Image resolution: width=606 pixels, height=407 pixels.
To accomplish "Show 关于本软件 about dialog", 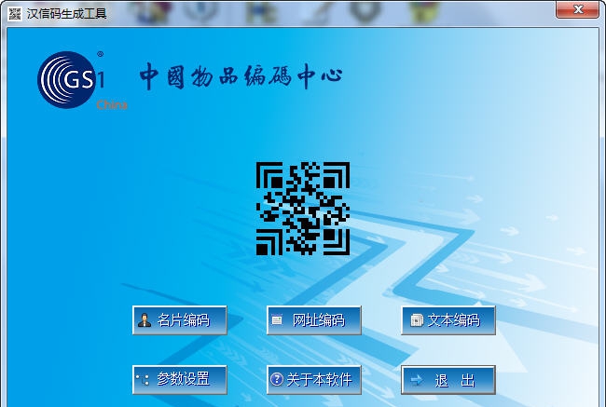I will [314, 380].
